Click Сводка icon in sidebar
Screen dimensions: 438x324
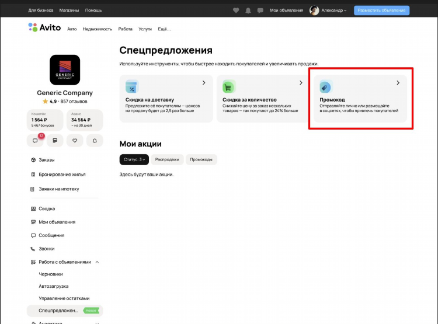(x=33, y=208)
